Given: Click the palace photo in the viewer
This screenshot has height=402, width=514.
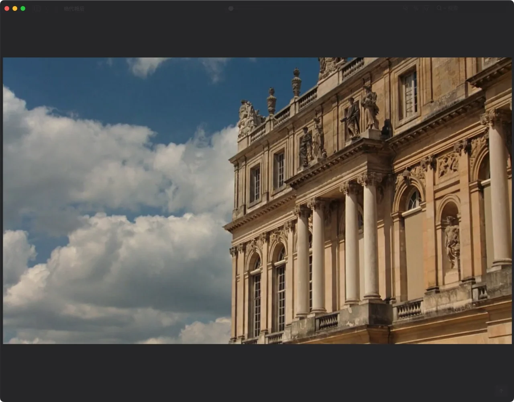Looking at the screenshot, I should [257, 201].
